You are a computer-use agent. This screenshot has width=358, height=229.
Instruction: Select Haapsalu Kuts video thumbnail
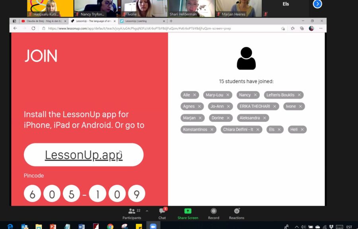[x=50, y=8]
